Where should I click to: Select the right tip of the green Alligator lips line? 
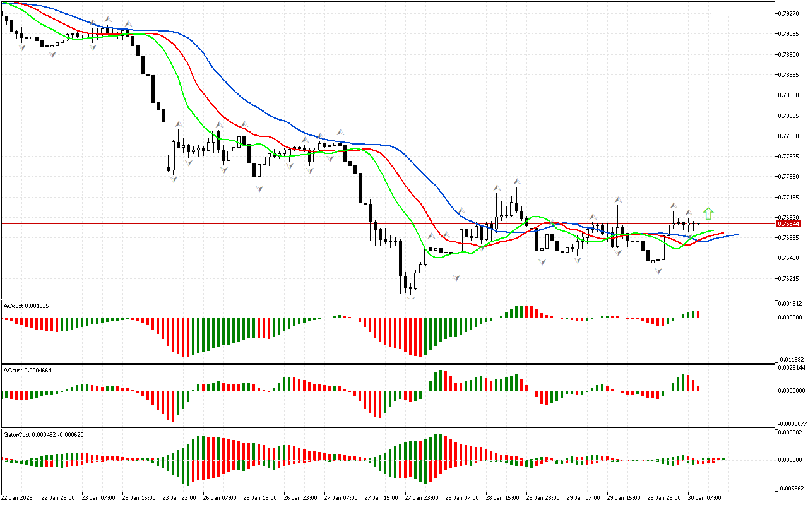713,230
